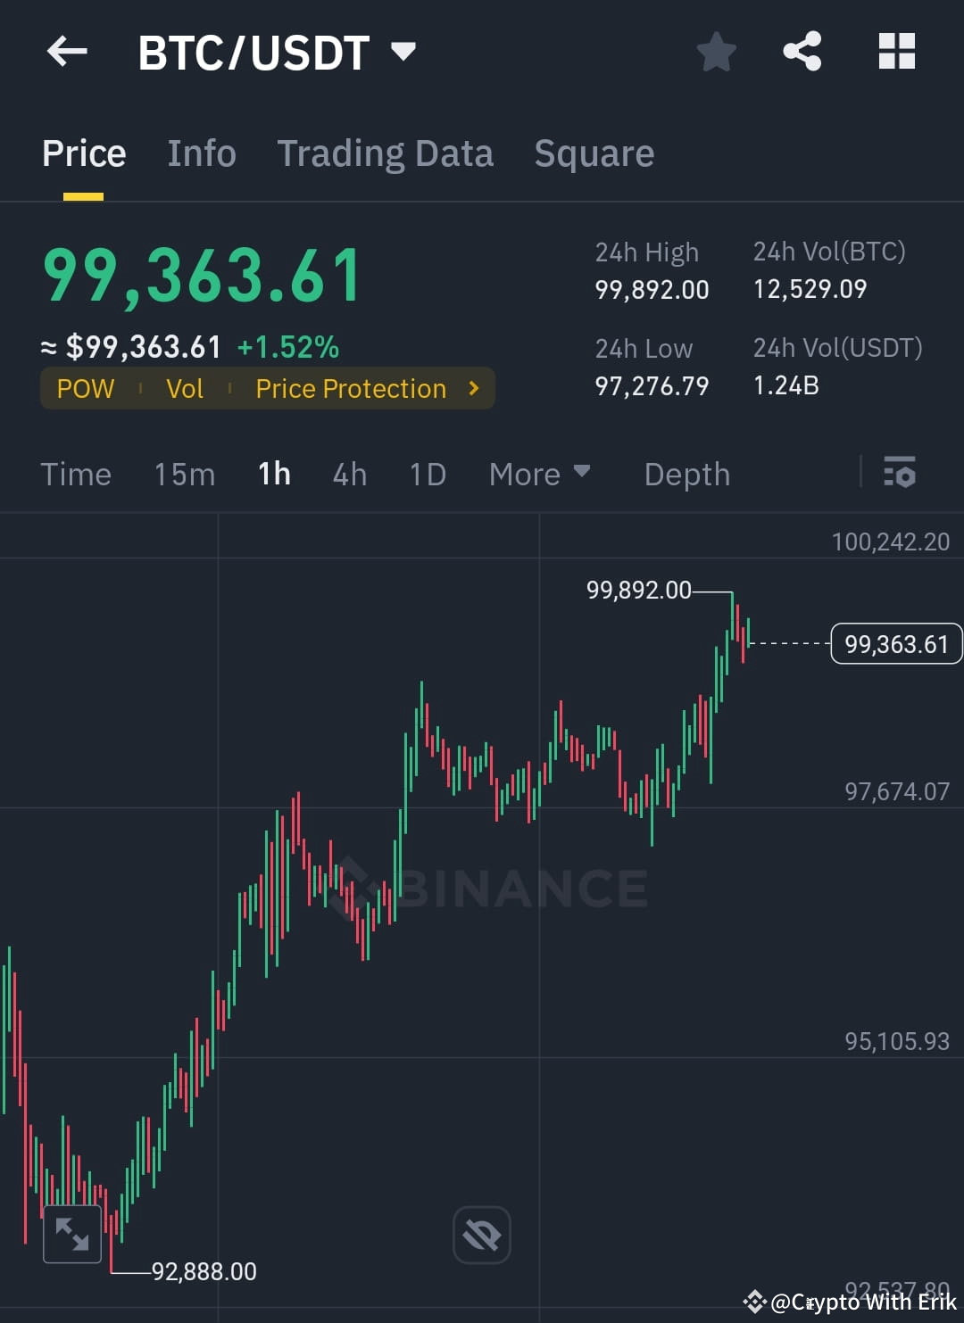Screen dimensions: 964x1323
Task: Open the grid menu icon top right
Action: [896, 51]
